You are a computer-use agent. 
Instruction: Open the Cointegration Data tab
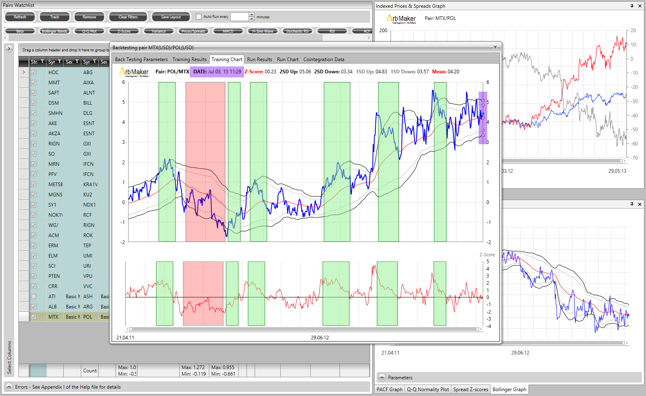tap(324, 59)
